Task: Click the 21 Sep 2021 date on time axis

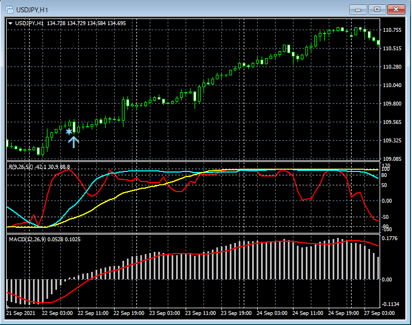Action: point(21,313)
